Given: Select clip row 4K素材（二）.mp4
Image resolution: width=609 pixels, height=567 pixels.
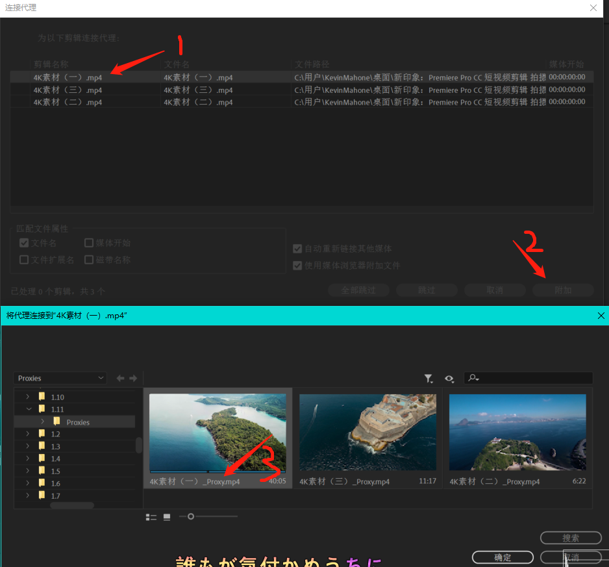Looking at the screenshot, I should (301, 102).
